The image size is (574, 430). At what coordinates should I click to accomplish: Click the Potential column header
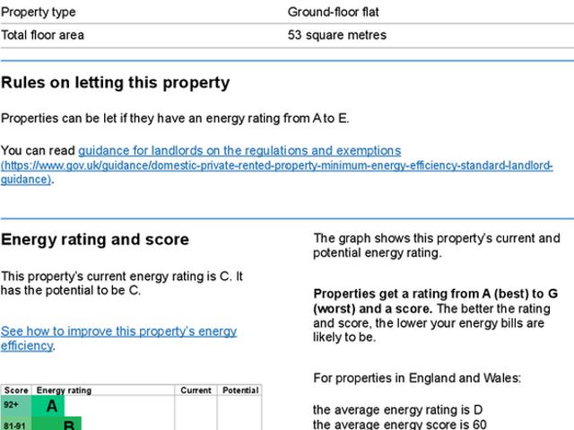pos(239,391)
